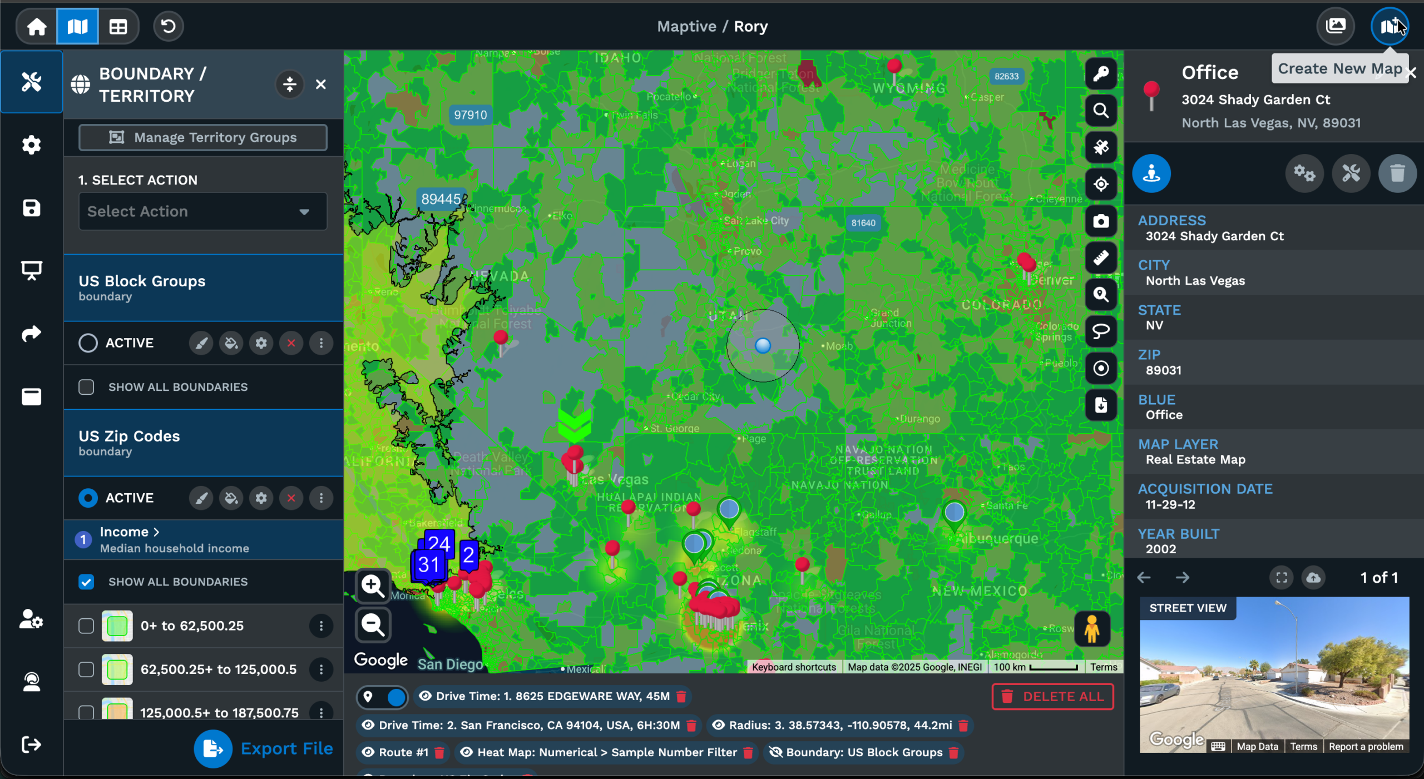Click the Street View pegman icon

click(1092, 629)
